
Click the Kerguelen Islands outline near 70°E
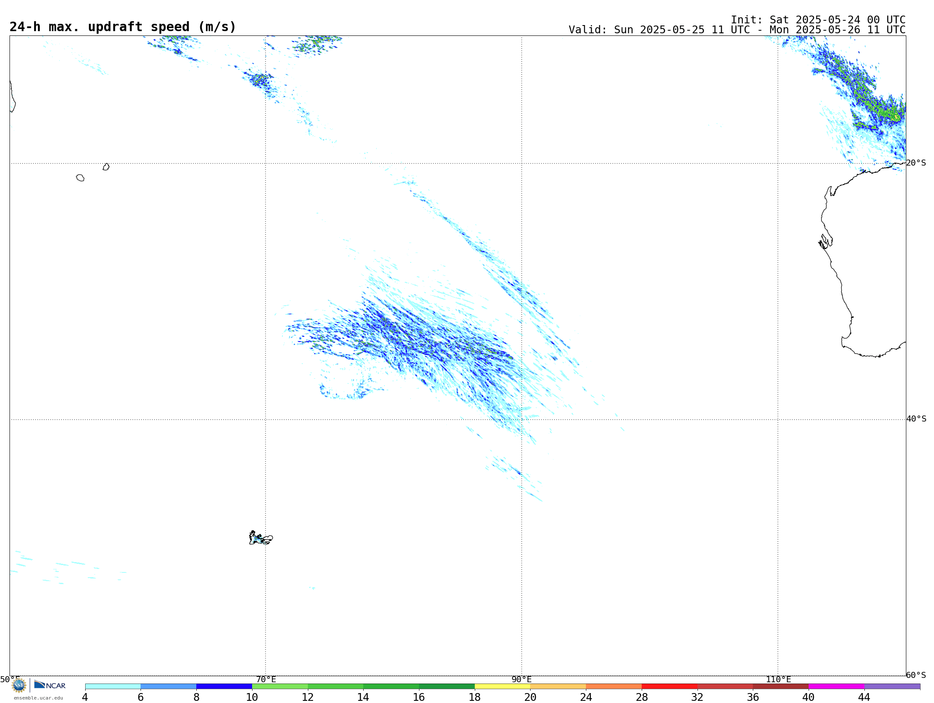pyautogui.click(x=261, y=538)
